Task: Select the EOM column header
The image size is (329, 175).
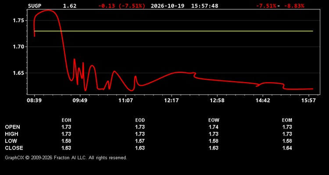Action: point(287,120)
